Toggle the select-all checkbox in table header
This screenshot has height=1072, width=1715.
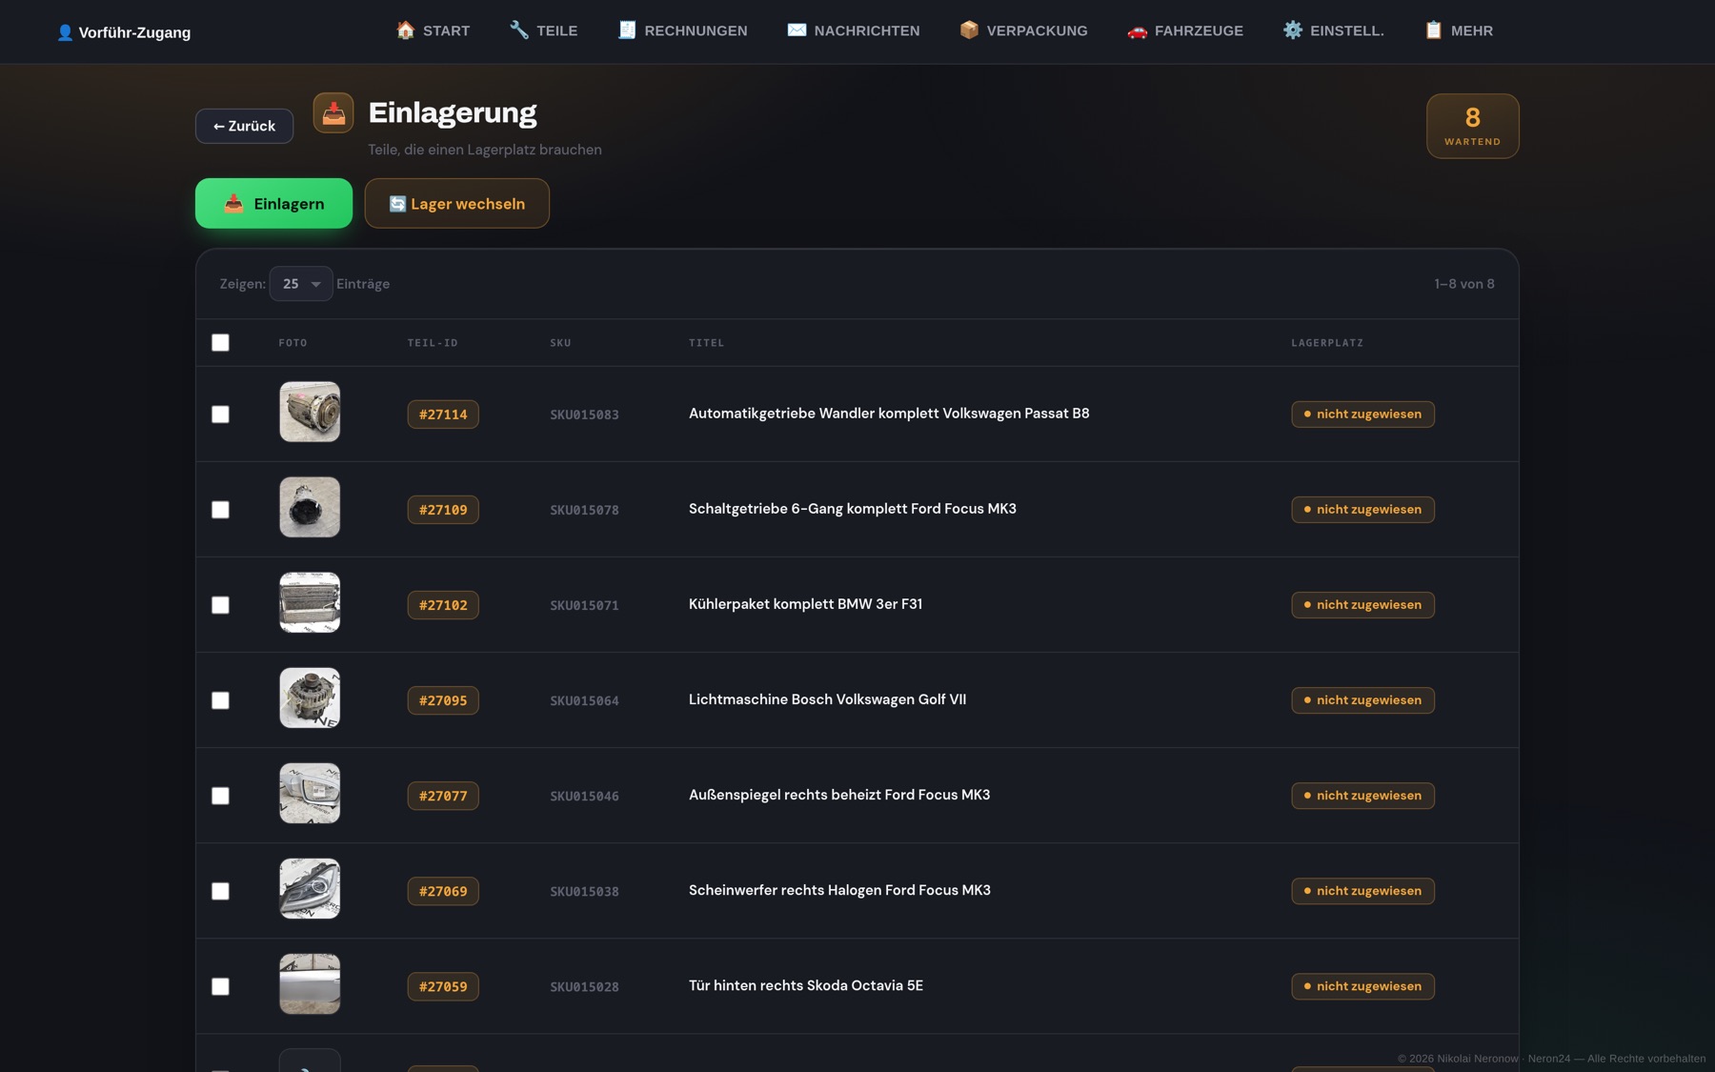coord(220,343)
